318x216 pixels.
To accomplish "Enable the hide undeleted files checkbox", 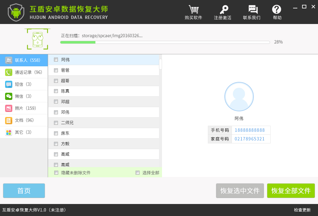I will [x=56, y=172].
